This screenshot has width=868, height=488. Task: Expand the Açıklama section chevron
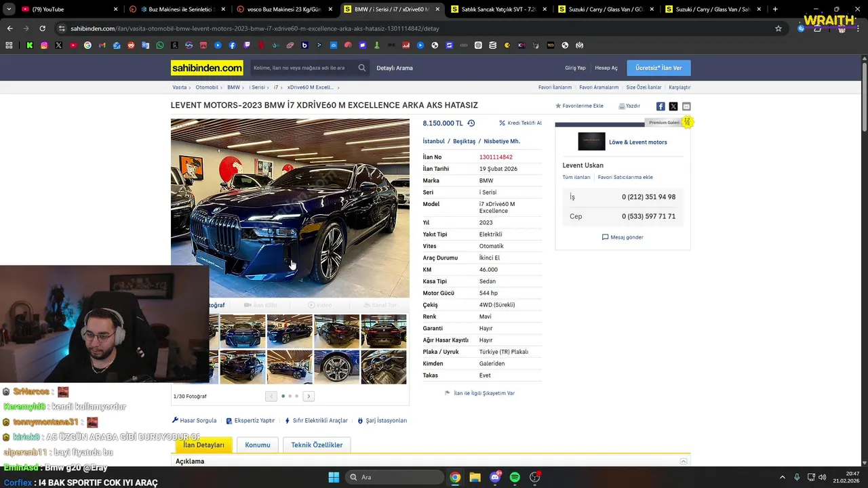(684, 462)
